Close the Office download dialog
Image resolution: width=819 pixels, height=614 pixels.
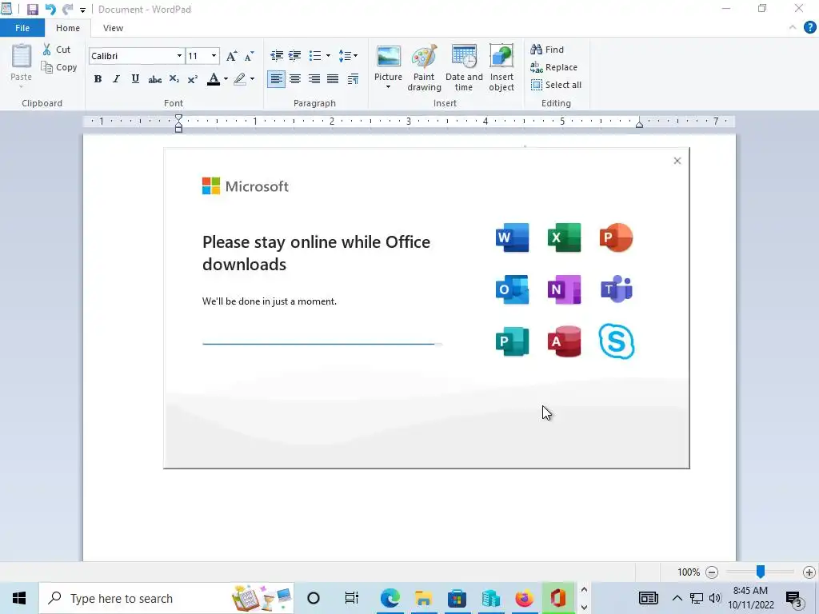tap(677, 161)
